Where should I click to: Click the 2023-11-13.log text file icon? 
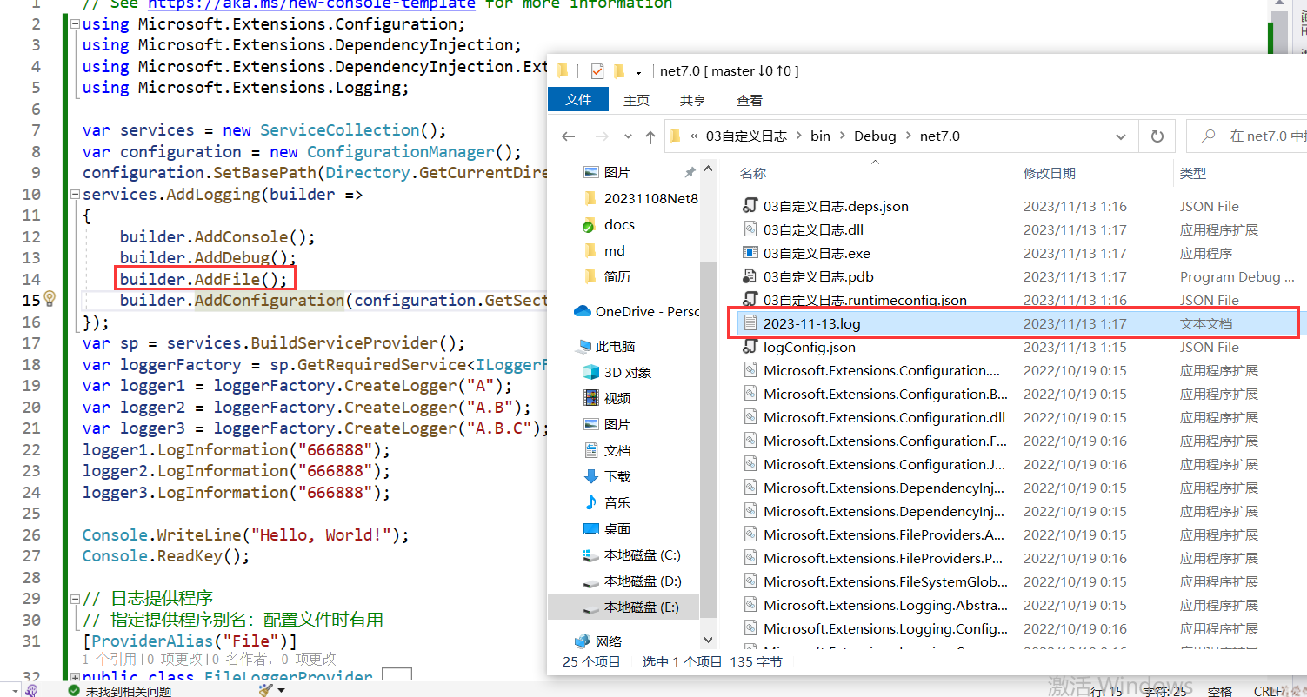pyautogui.click(x=750, y=323)
